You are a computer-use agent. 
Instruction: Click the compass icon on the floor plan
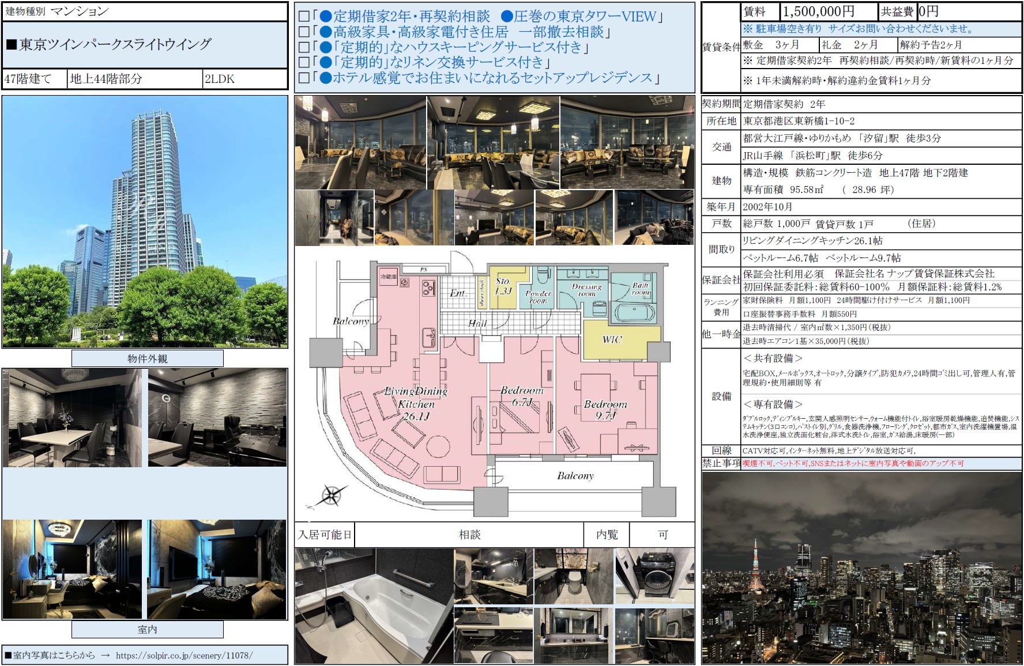click(332, 495)
